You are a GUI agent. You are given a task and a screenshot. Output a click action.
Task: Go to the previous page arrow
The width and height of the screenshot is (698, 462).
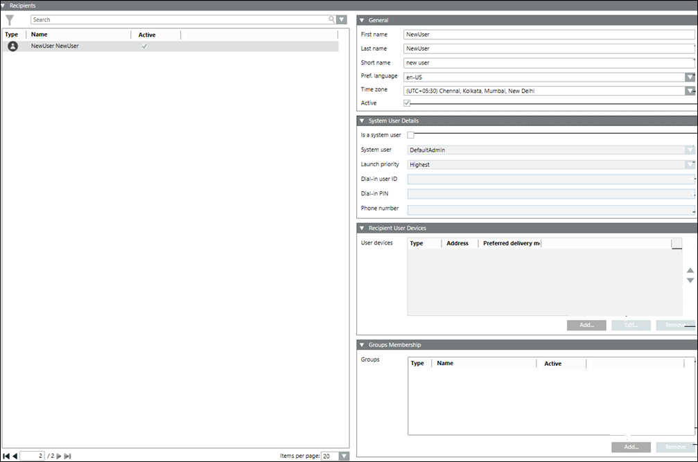click(x=15, y=456)
